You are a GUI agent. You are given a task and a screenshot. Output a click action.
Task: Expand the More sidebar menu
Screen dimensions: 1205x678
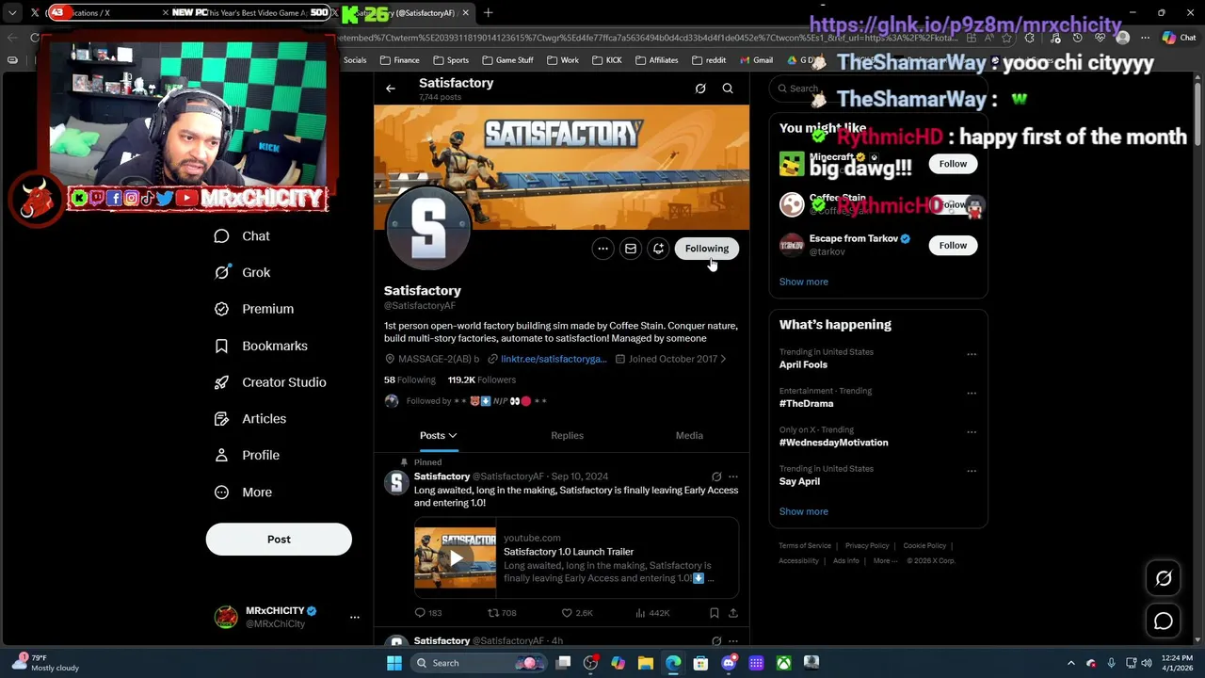click(243, 492)
